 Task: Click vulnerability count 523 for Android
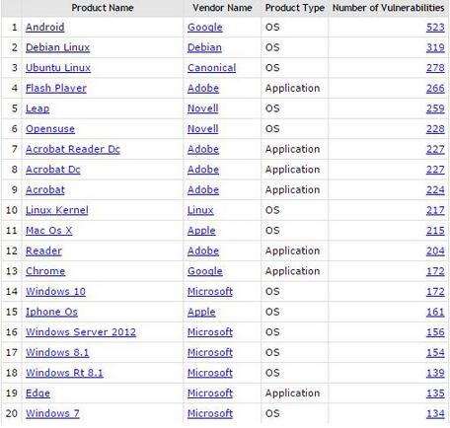point(435,28)
